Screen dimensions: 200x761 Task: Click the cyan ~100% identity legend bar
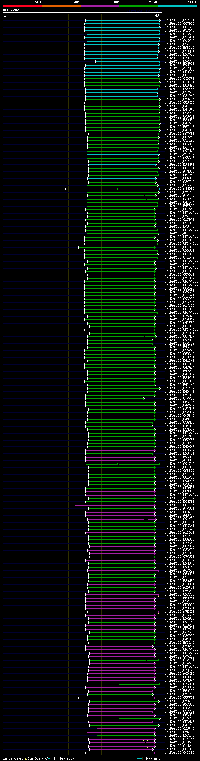[x=177, y=6]
